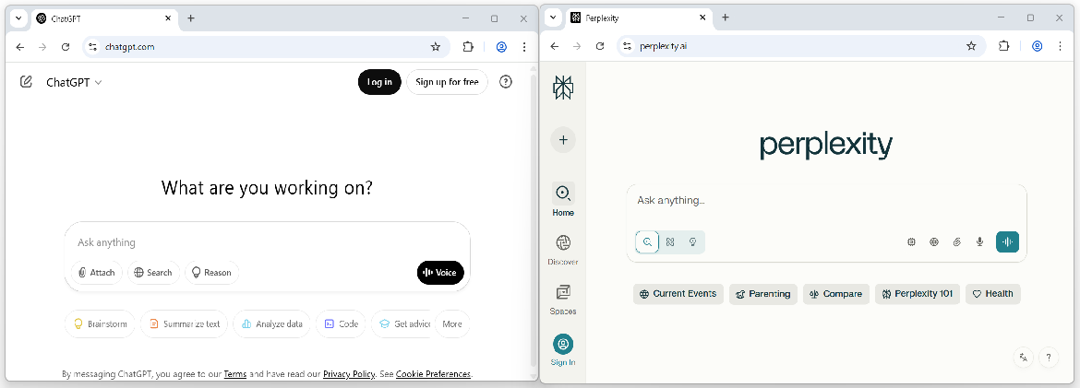Start Perplexity voice mode with teal waveform button

pyautogui.click(x=1008, y=242)
